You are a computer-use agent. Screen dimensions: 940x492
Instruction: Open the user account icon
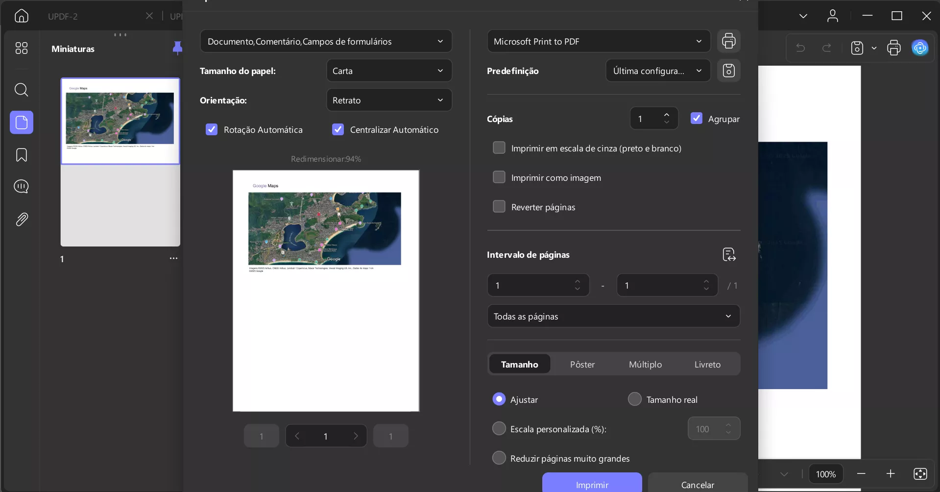833,16
